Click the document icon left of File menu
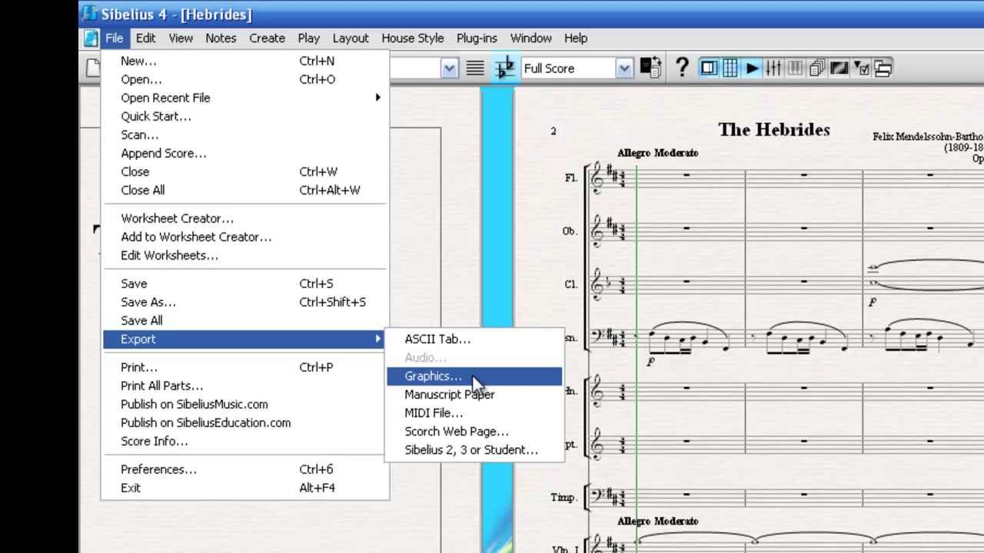Screen dimensions: 984x553 91,38
